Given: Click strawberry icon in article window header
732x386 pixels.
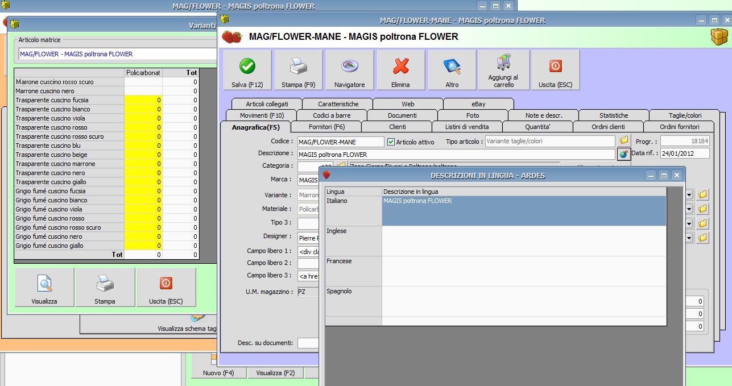Looking at the screenshot, I should click(231, 37).
